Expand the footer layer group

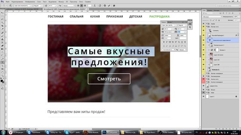point(206,93)
